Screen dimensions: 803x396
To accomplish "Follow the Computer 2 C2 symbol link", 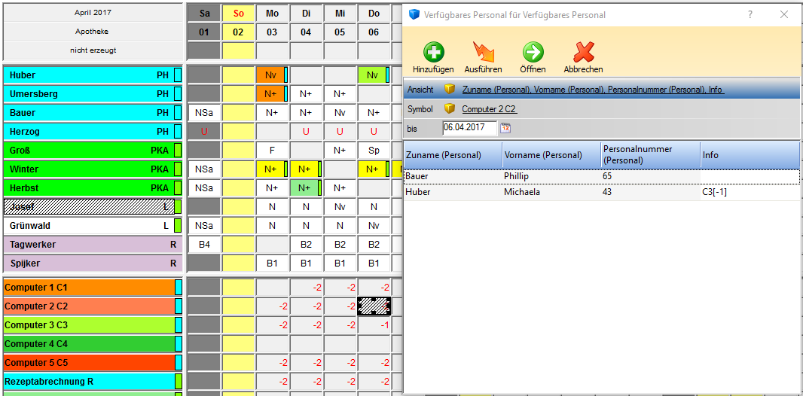I will [489, 109].
